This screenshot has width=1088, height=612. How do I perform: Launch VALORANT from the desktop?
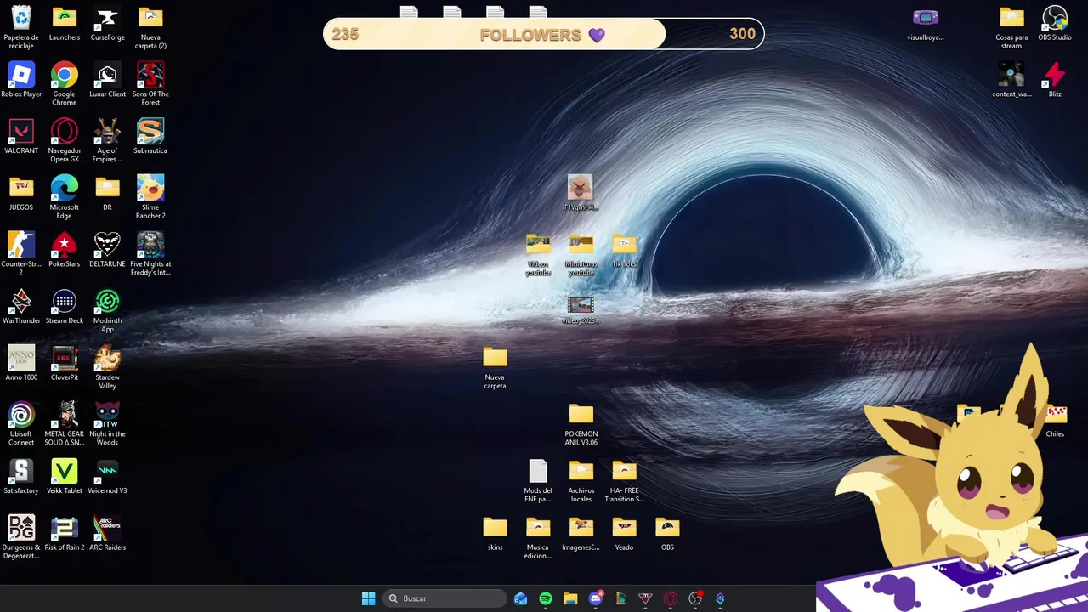21,132
